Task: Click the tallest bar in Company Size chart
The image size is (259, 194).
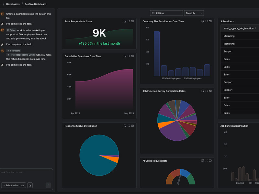Action: (157, 54)
